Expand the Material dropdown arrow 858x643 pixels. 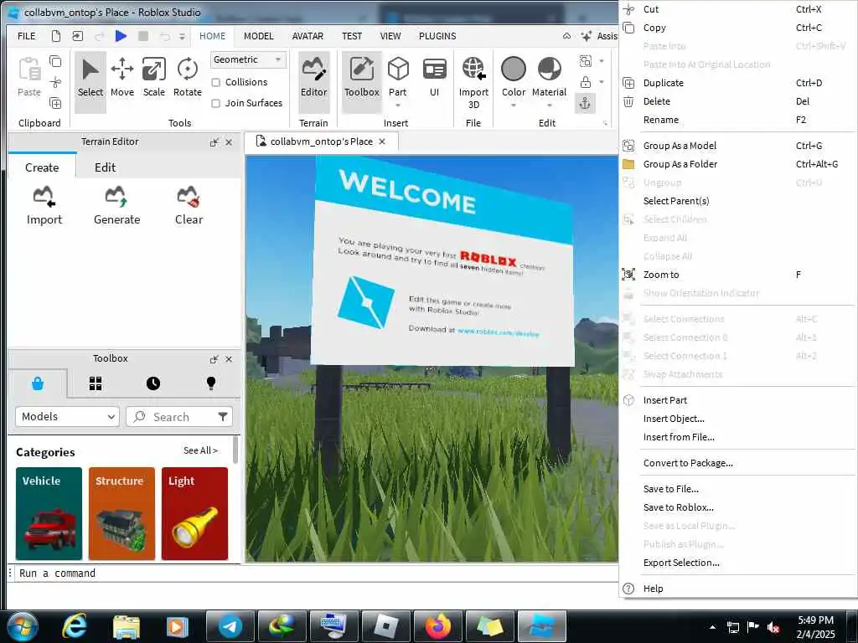550,105
